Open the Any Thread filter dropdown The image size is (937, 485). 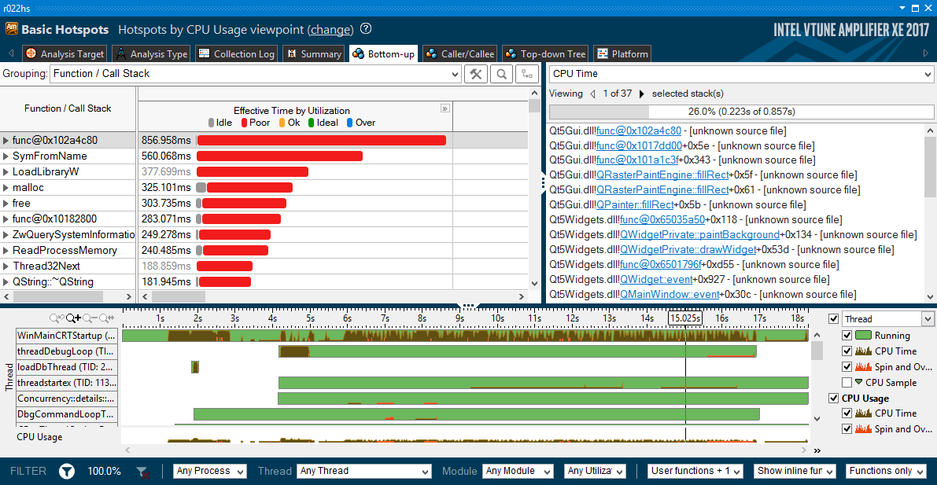(x=364, y=472)
